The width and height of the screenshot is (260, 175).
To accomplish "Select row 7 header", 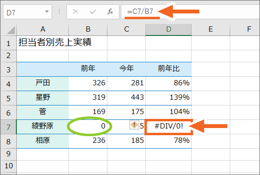I will tap(9, 127).
